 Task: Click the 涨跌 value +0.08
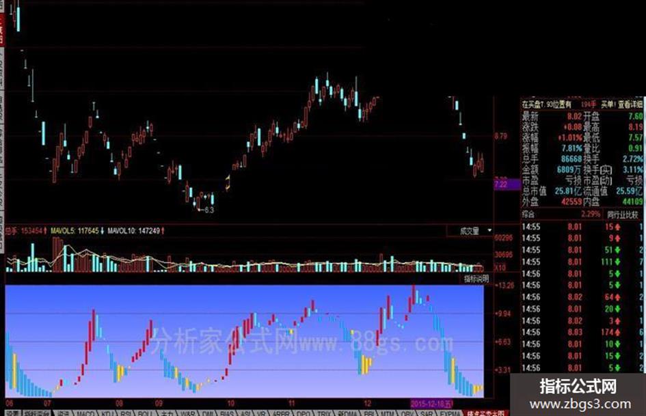pyautogui.click(x=572, y=127)
